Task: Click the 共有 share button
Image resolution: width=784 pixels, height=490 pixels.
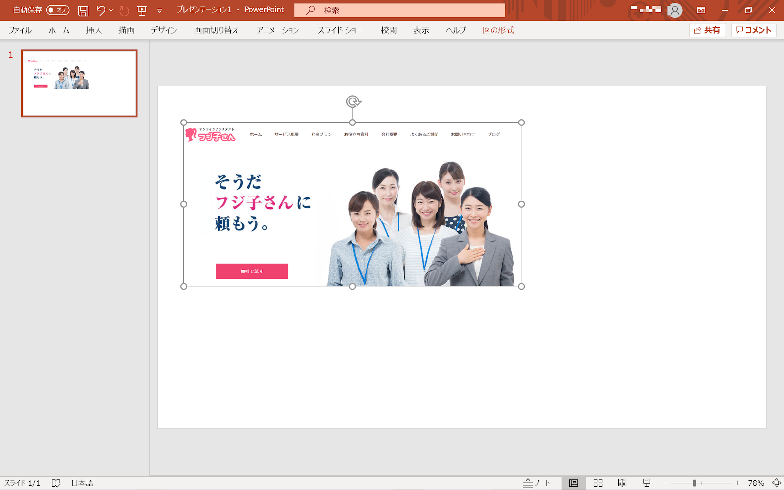Action: tap(708, 30)
